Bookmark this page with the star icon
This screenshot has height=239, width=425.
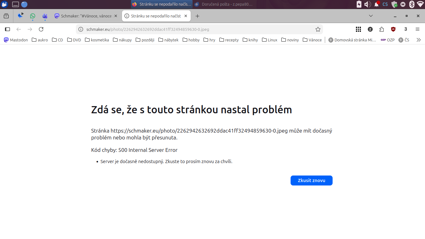point(318,29)
